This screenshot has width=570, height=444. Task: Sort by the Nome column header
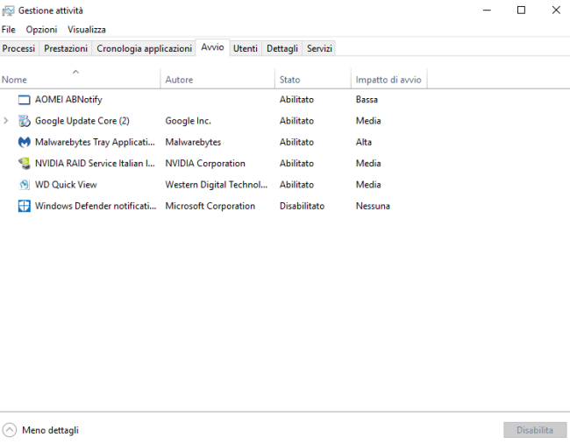point(80,78)
